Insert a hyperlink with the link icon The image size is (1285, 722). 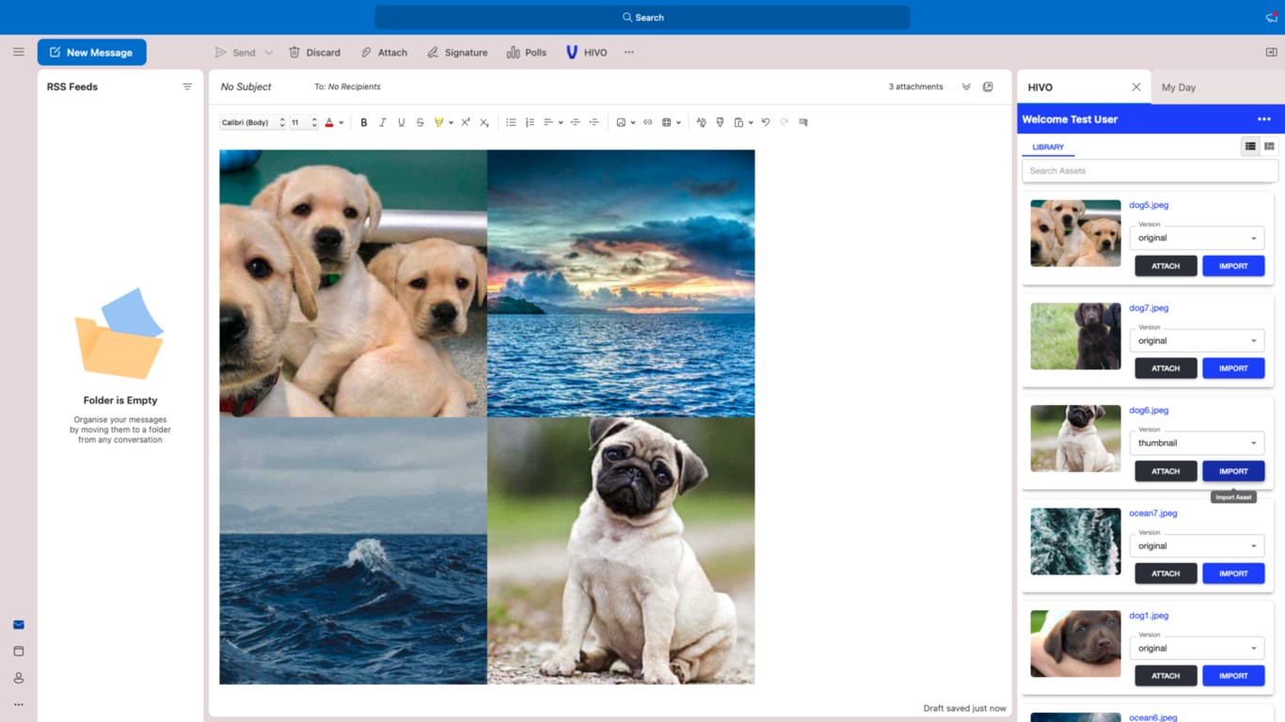(647, 122)
